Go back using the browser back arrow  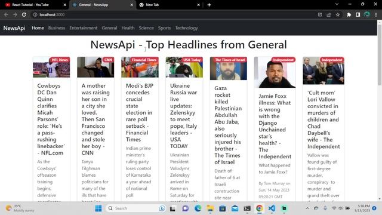(6, 14)
